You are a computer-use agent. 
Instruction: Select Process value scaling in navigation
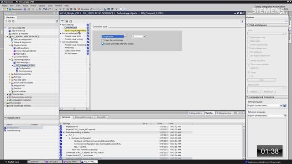(x=73, y=39)
